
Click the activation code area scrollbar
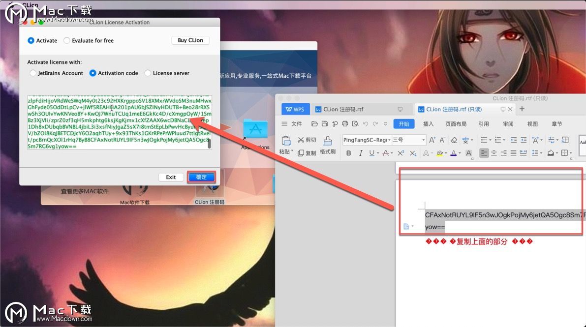click(209, 144)
